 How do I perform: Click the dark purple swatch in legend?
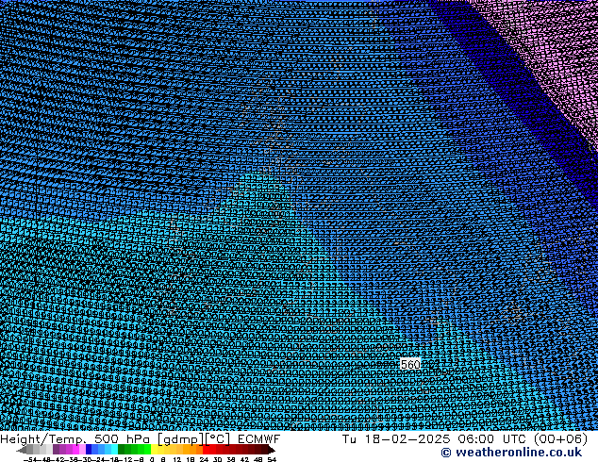click(56, 450)
